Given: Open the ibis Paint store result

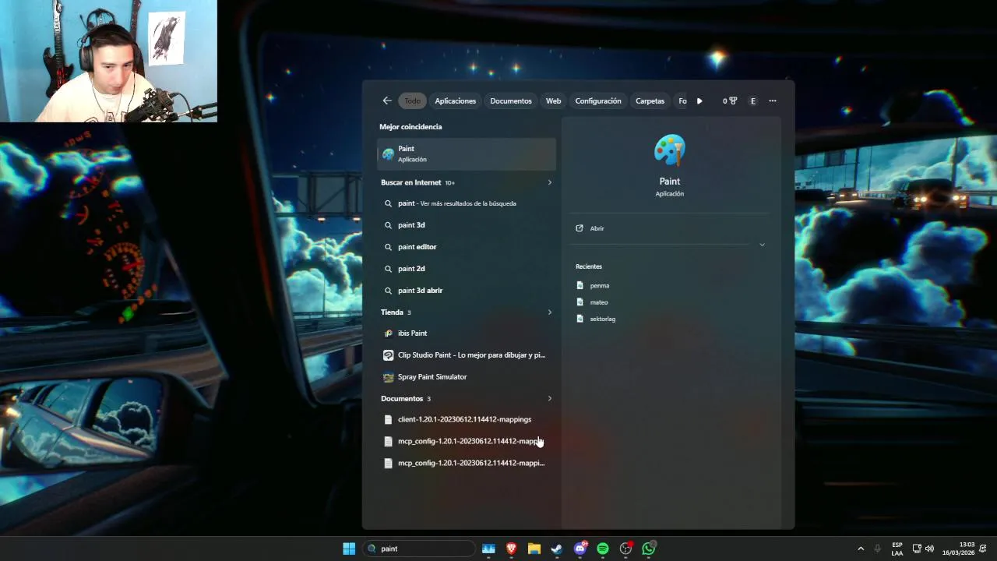Looking at the screenshot, I should coord(467,333).
